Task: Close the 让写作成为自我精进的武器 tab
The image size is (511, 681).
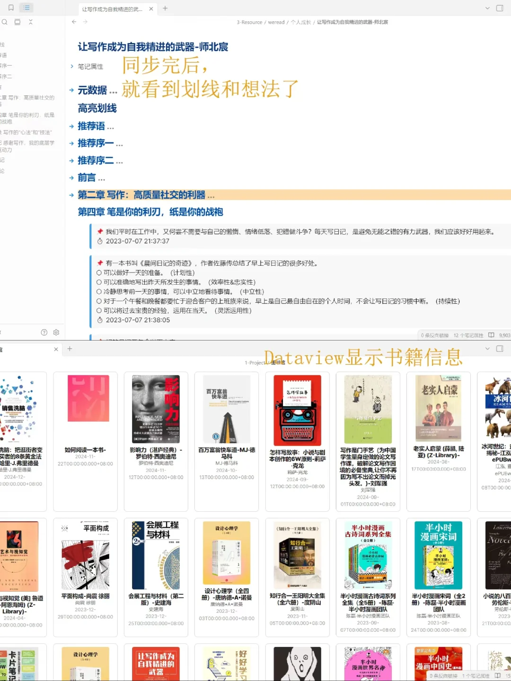Action: [151, 9]
